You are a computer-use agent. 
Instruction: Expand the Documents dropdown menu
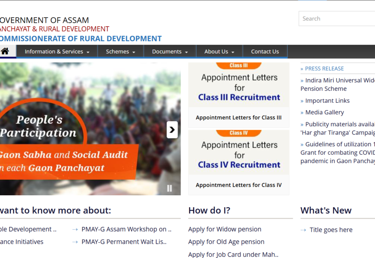click(170, 52)
